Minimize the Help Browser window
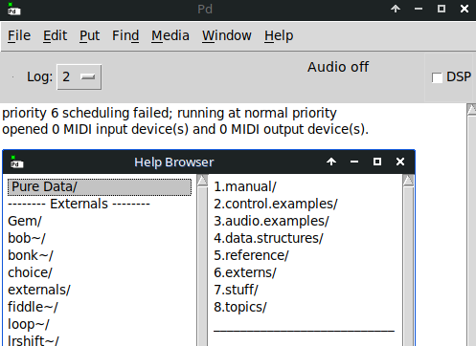This screenshot has width=476, height=346. tap(354, 162)
